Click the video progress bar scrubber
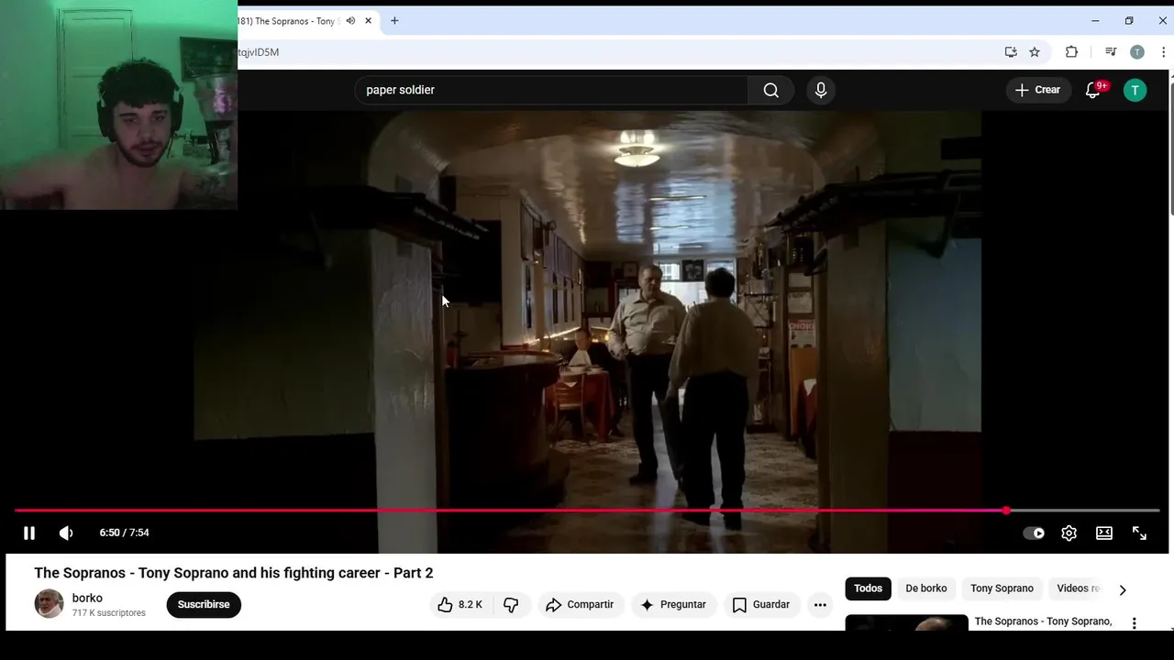The height and width of the screenshot is (660, 1174). [x=1006, y=511]
